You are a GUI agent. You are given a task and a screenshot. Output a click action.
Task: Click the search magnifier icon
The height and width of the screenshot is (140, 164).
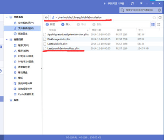[122, 10]
